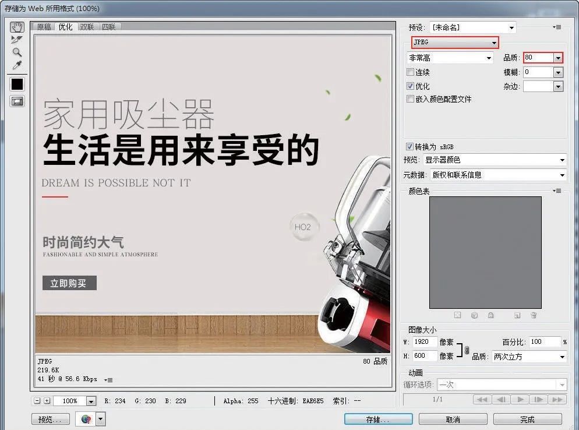Screen dimensions: 579x430
Task: Click the 取消 cancel button
Action: [x=453, y=420]
